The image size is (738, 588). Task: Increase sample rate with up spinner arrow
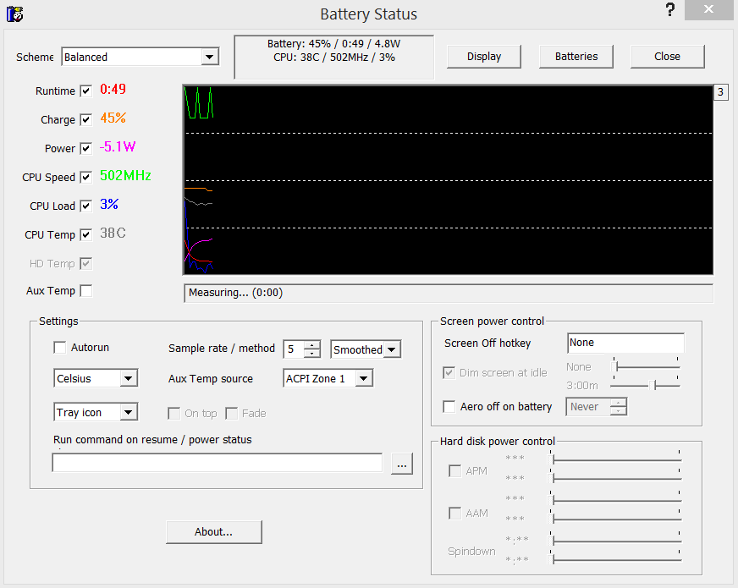[x=312, y=344]
